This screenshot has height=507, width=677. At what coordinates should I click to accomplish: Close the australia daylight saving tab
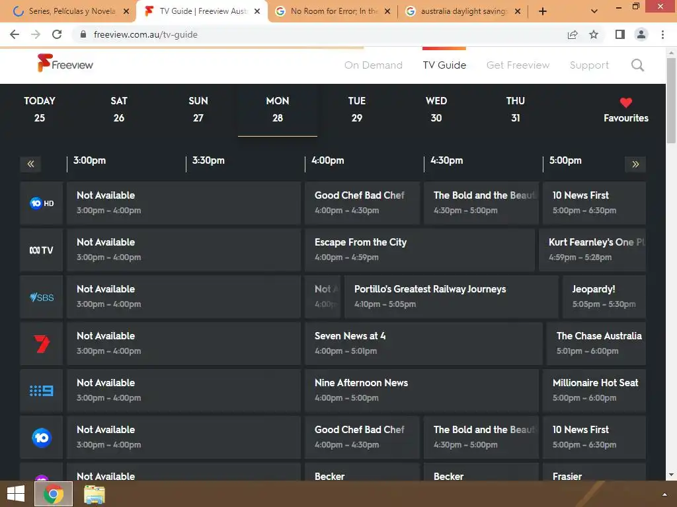click(x=518, y=11)
